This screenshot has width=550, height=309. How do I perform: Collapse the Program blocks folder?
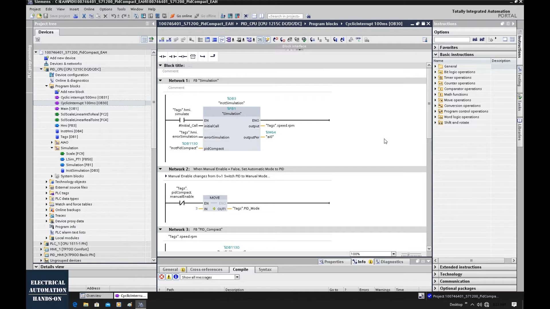coord(46,86)
